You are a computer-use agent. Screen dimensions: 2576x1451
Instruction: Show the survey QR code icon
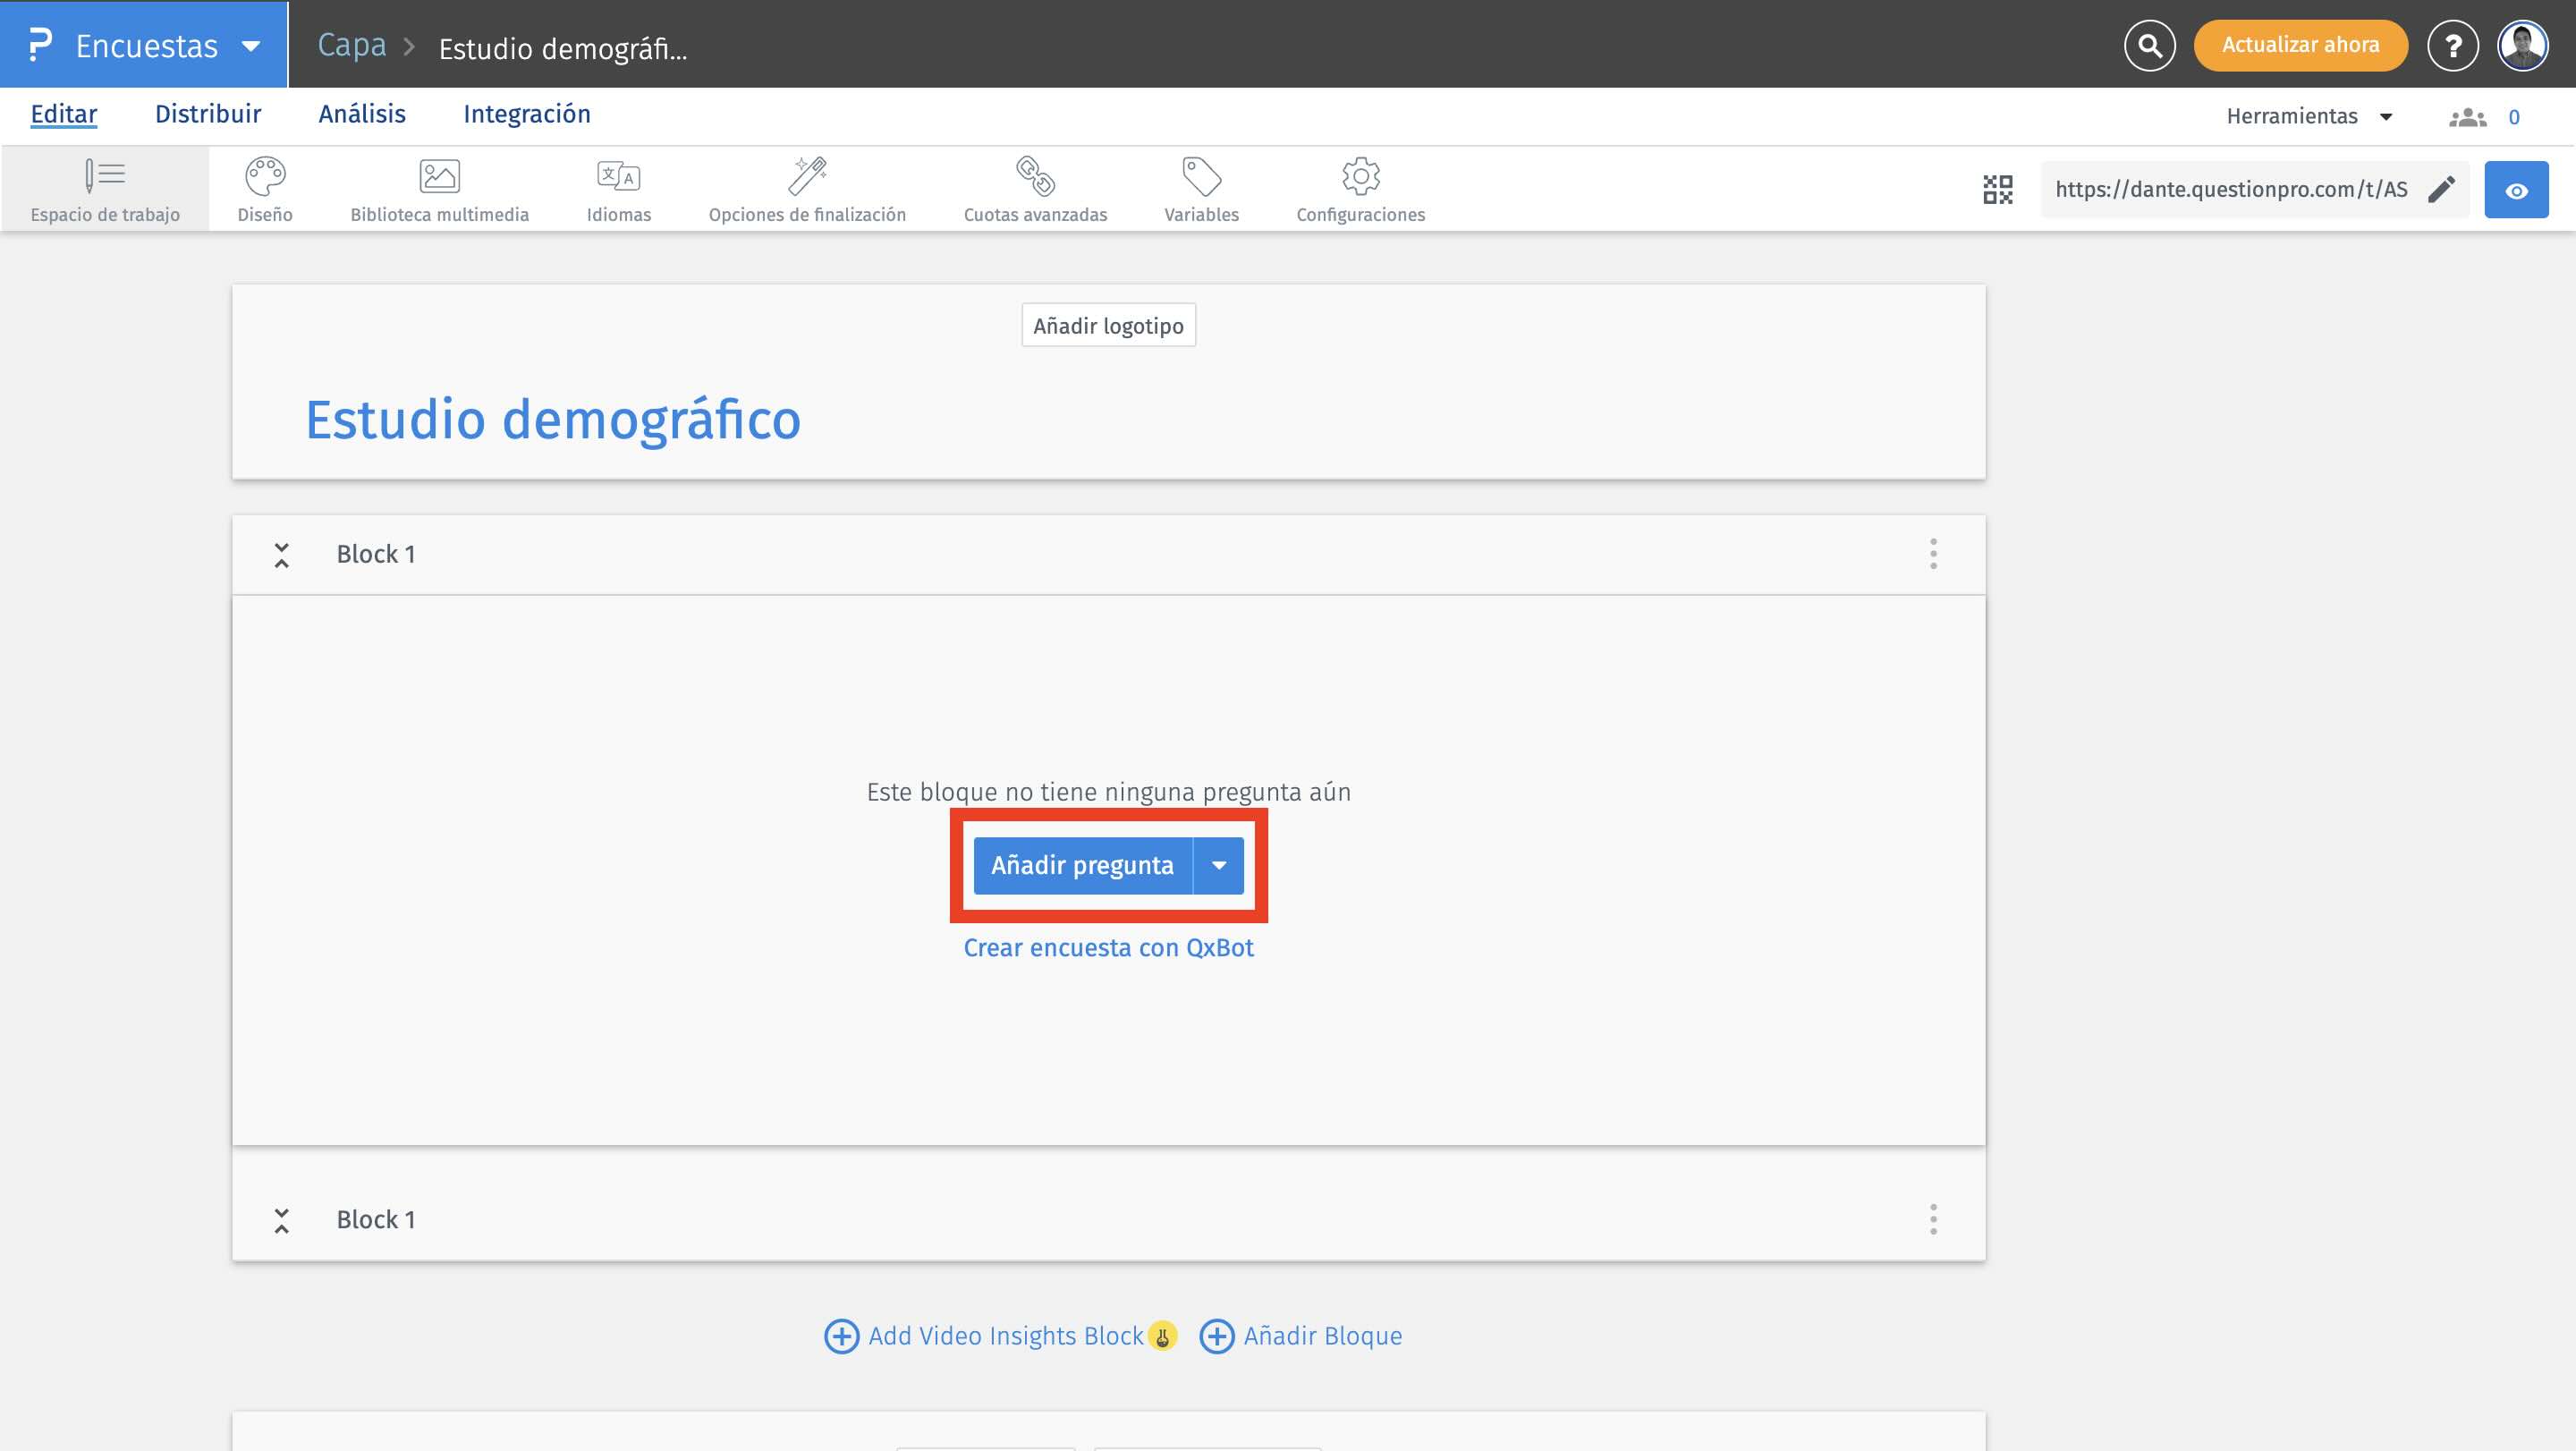tap(1997, 190)
